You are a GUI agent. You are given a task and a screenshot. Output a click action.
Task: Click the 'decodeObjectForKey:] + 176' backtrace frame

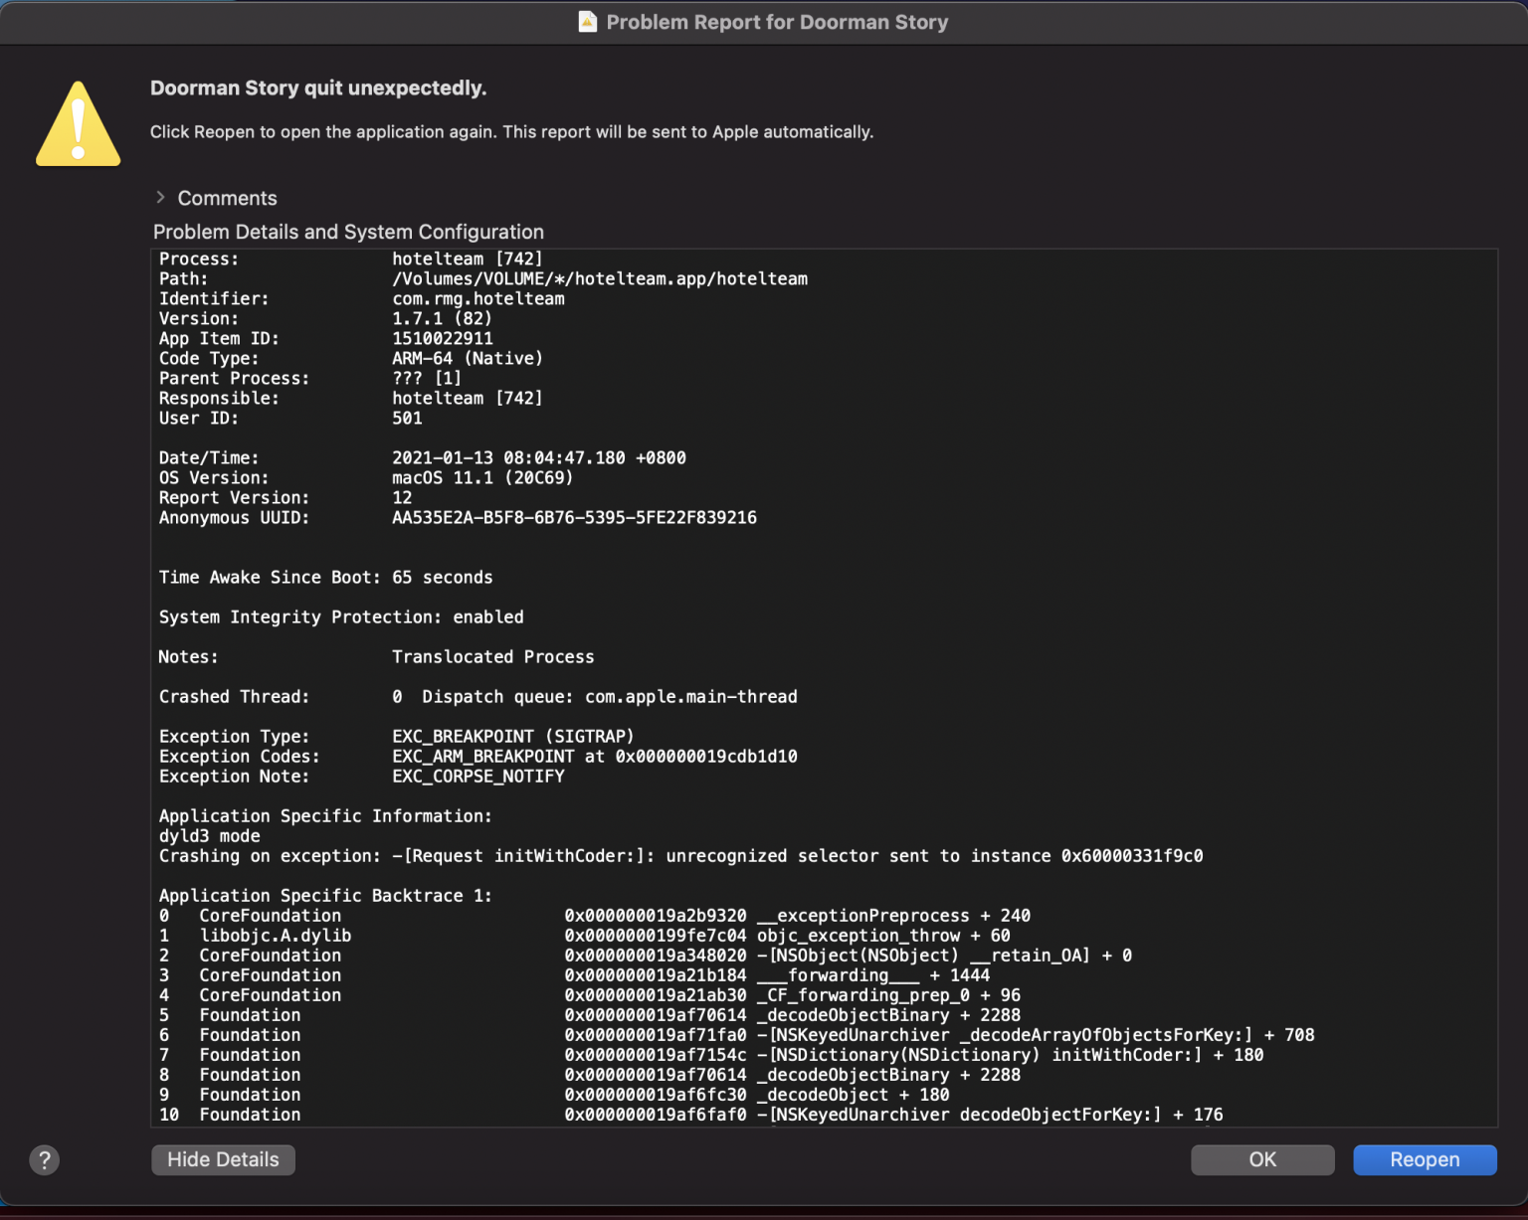click(x=990, y=1115)
